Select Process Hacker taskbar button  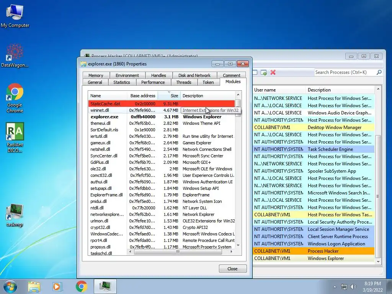pyautogui.click(x=105, y=286)
